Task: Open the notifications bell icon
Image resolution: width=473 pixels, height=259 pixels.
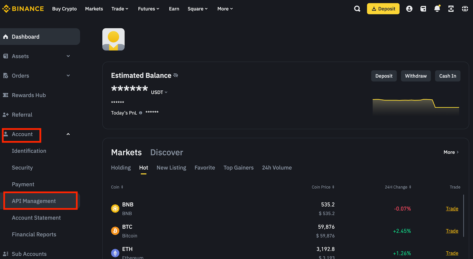Action: pyautogui.click(x=437, y=9)
